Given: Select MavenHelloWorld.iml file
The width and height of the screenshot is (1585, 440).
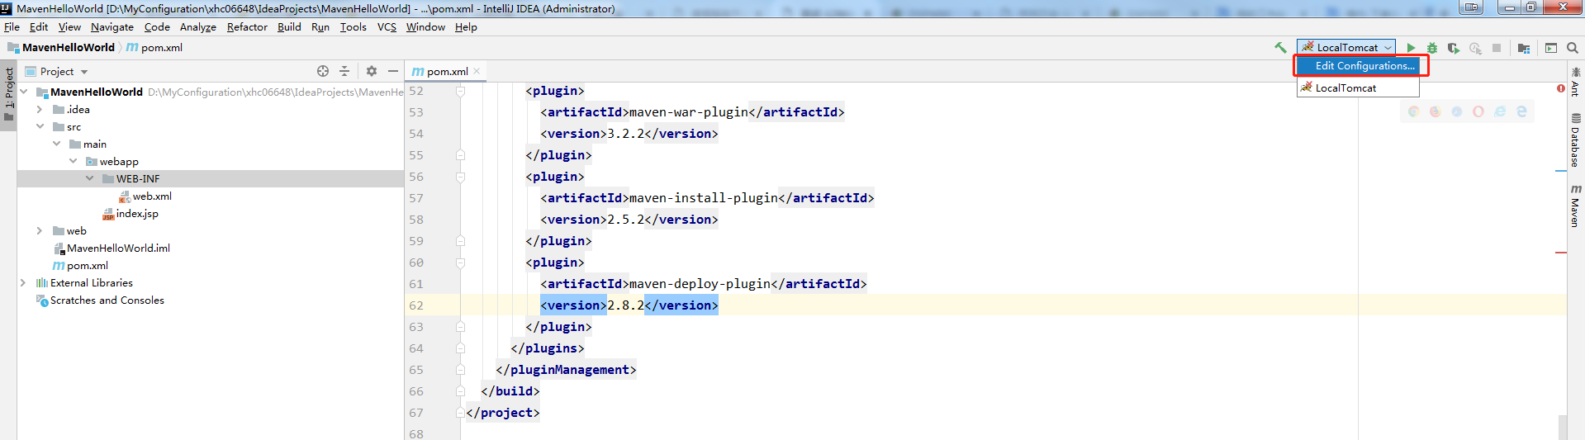Looking at the screenshot, I should coord(118,248).
